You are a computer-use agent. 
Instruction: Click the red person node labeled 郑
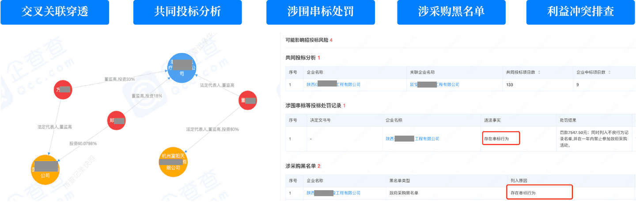(117, 121)
